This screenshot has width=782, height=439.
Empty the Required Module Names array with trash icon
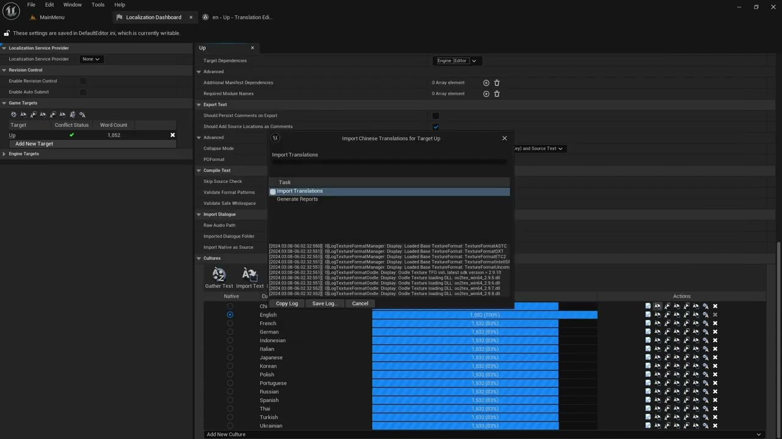[497, 94]
